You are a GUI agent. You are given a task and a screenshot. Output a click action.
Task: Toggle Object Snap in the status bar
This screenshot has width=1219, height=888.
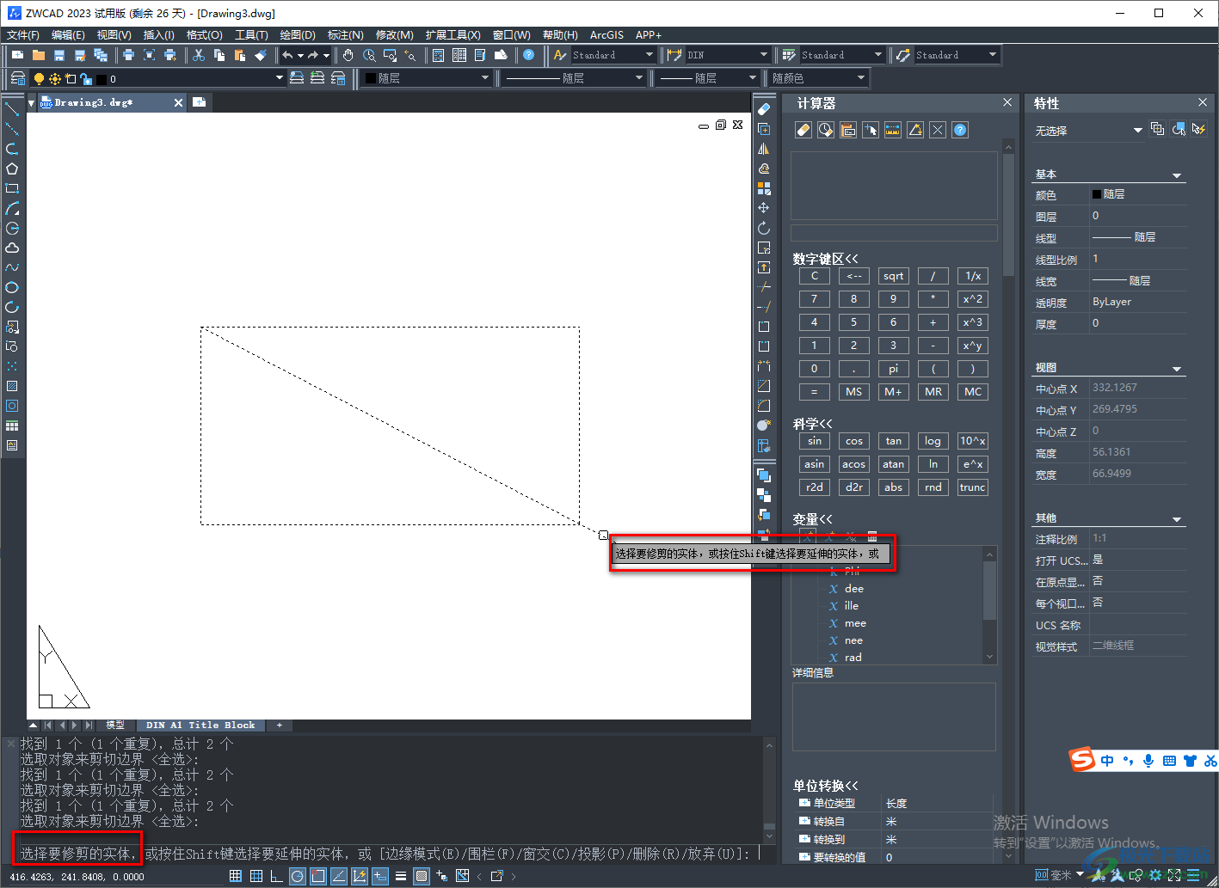coord(317,876)
